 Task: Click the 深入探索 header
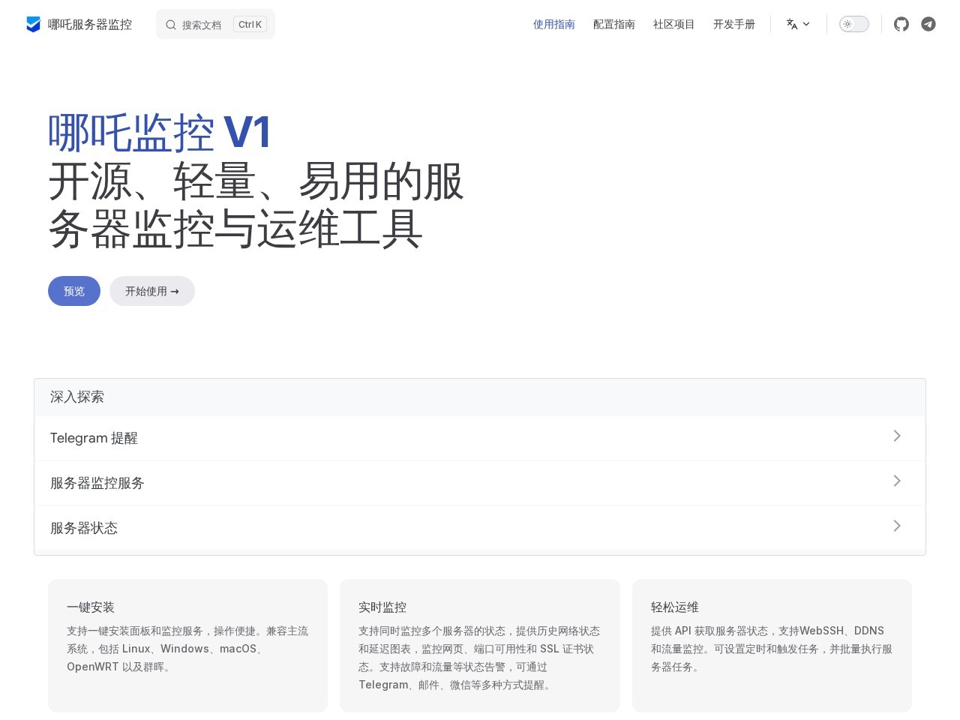point(77,397)
